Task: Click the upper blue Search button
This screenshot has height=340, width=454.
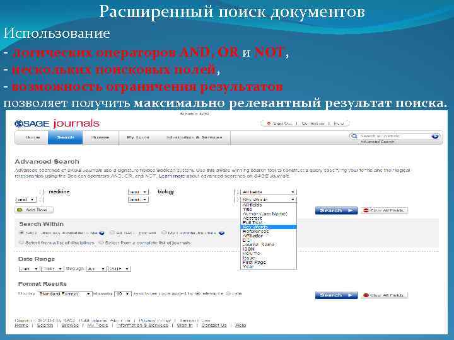Action: 337,210
